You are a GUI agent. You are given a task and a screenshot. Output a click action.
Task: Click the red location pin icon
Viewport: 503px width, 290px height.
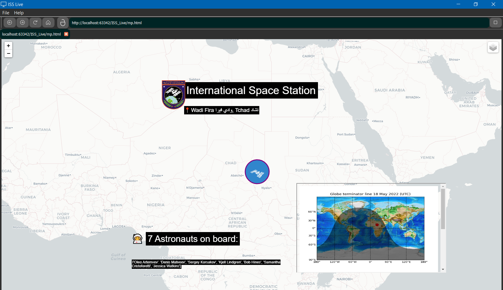187,110
